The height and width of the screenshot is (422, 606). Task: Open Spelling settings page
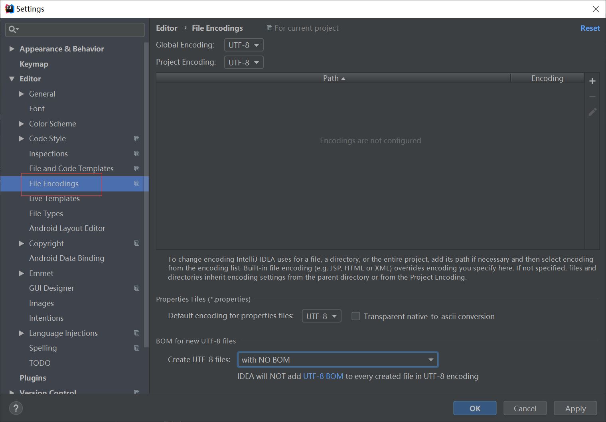click(43, 348)
